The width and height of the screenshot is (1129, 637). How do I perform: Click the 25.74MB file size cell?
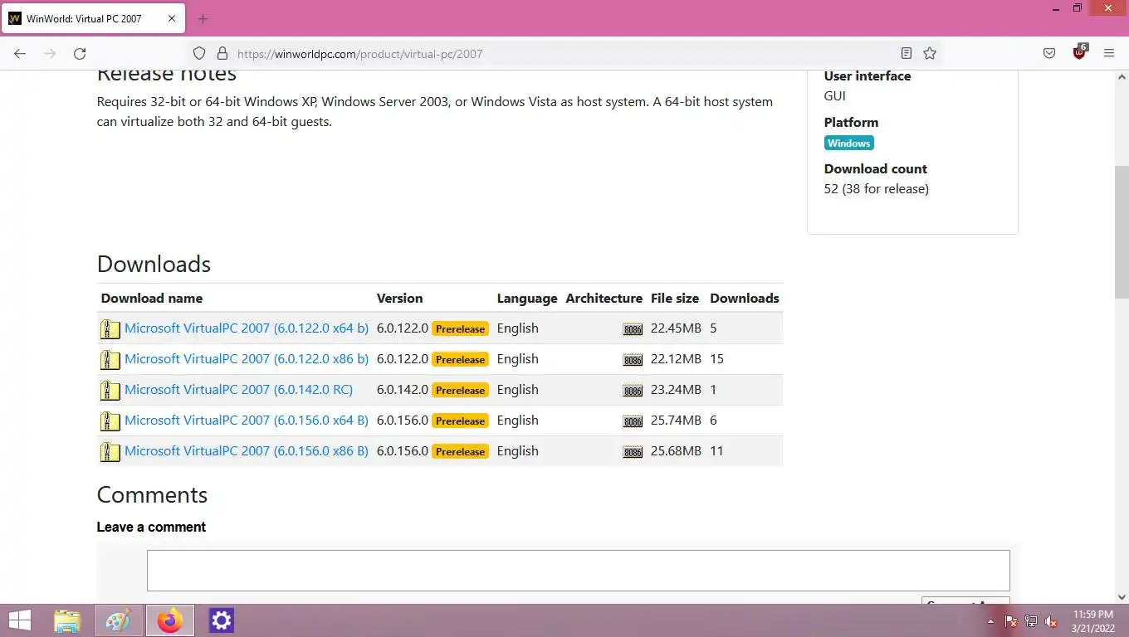[x=676, y=421]
